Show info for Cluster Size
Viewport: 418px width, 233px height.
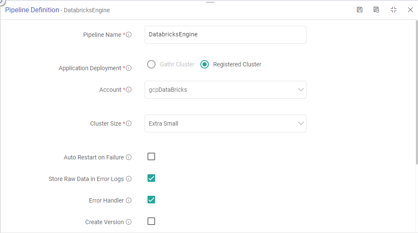(129, 123)
